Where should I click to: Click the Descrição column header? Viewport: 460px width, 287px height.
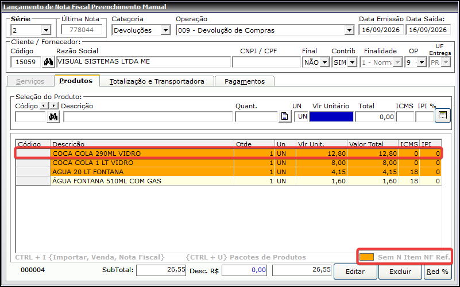(142, 144)
